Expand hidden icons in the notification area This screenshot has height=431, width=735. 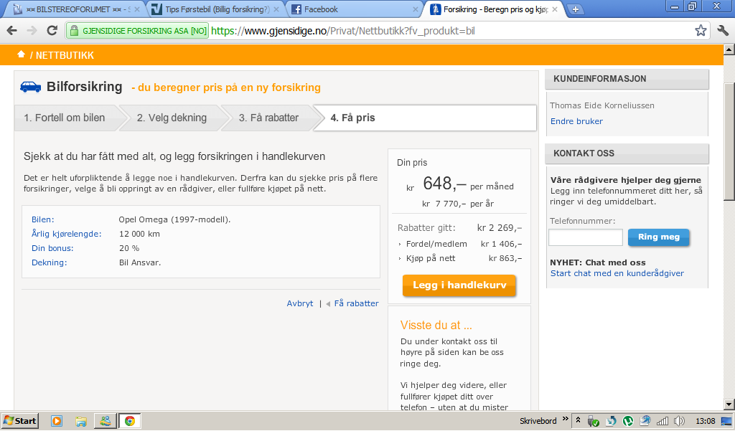578,421
